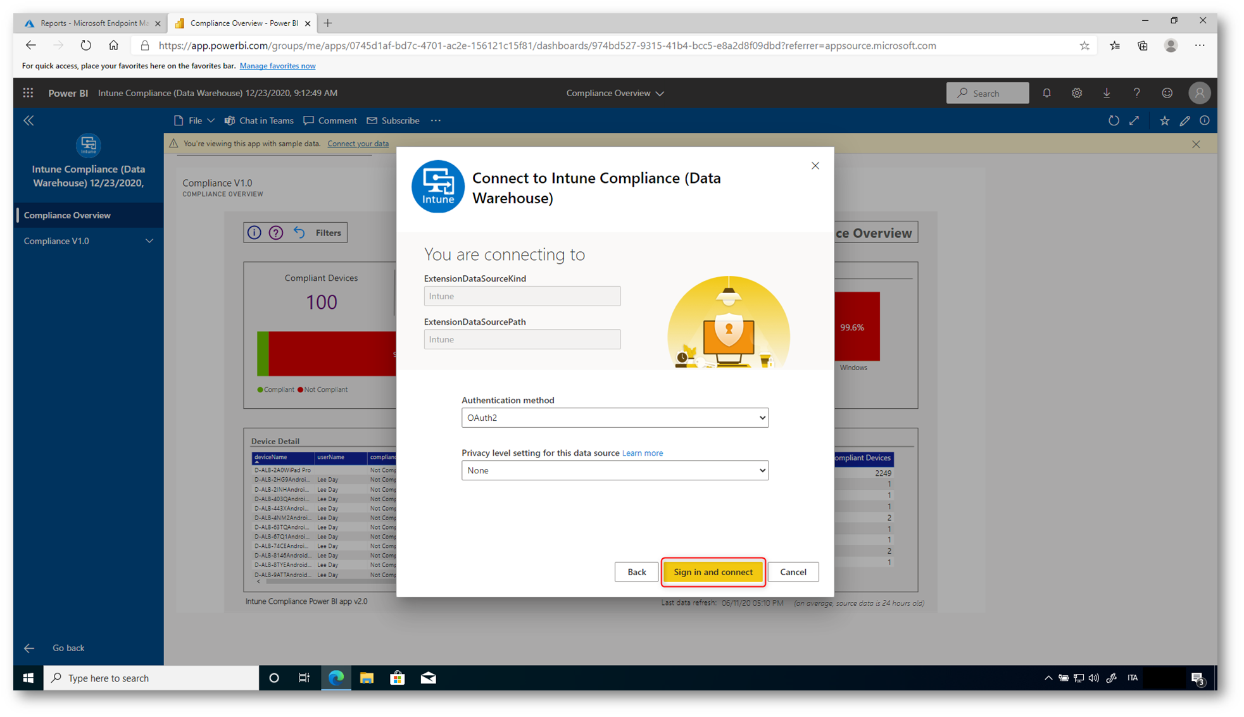This screenshot has height=717, width=1244.
Task: Open the Action Center notifications icon
Action: (1197, 678)
